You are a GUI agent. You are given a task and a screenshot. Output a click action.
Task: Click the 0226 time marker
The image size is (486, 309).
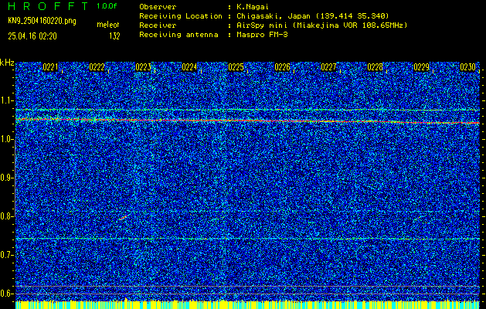[282, 67]
